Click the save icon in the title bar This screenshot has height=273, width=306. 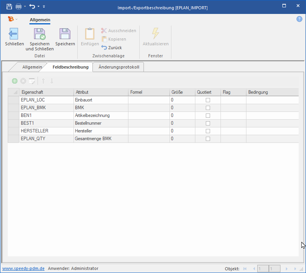(x=9, y=7)
